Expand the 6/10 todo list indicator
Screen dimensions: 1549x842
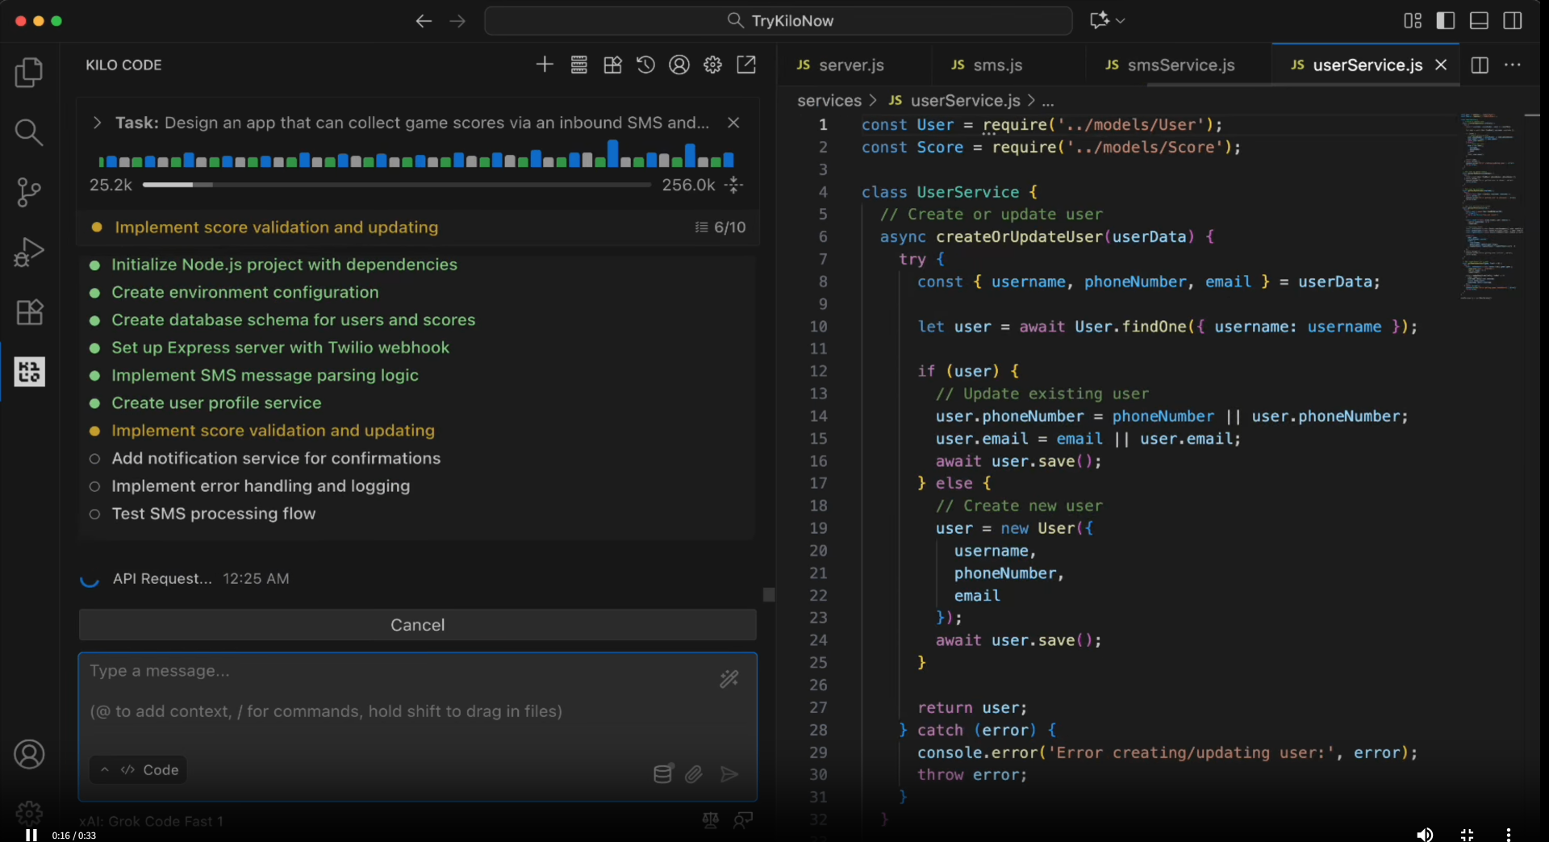click(x=720, y=227)
